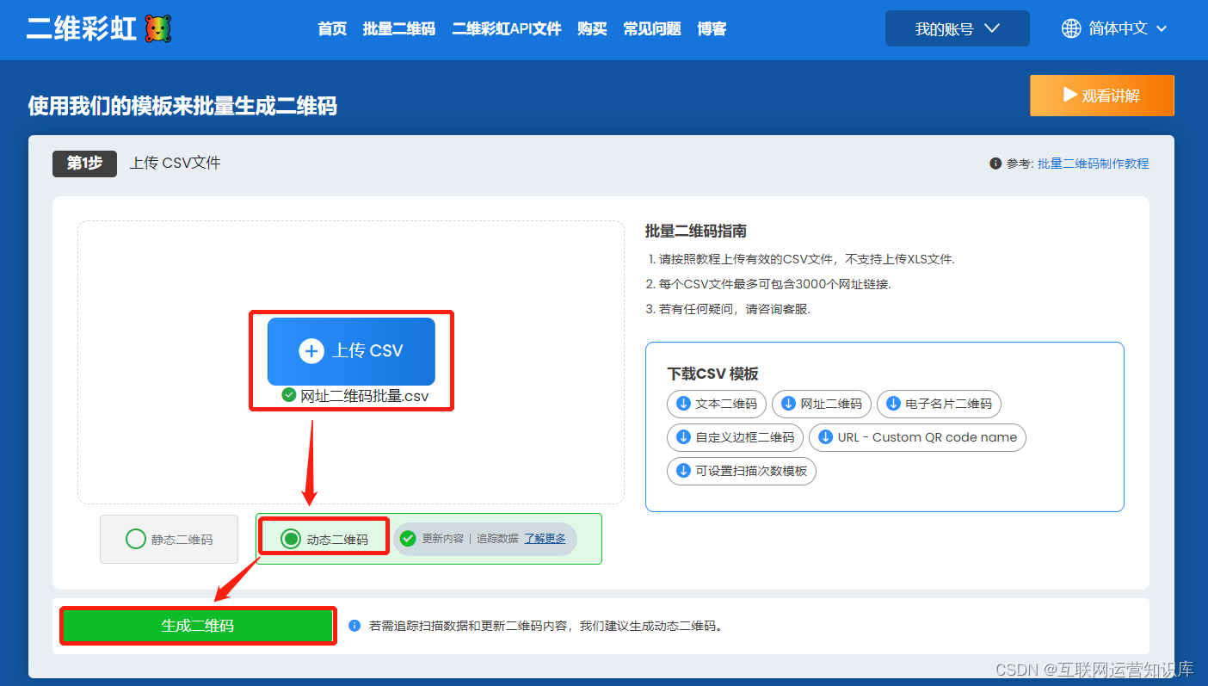Open 批量二维码 nav item

pyautogui.click(x=399, y=29)
